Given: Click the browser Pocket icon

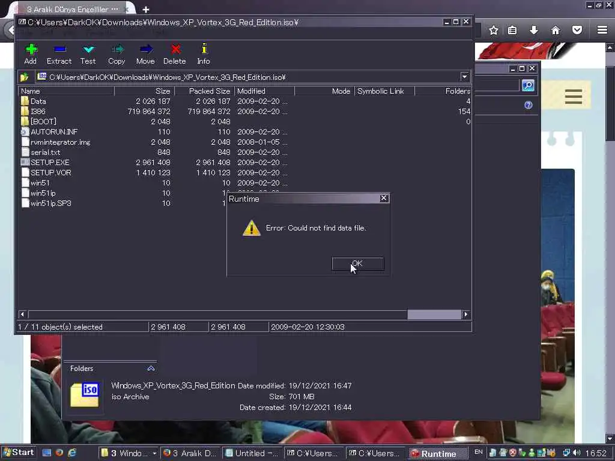Looking at the screenshot, I should (x=577, y=30).
